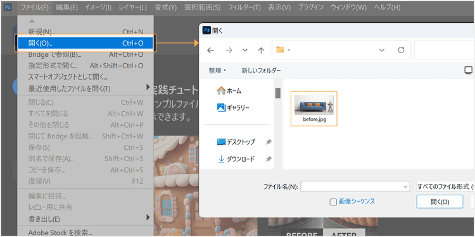Choose 開く(O)... in the File menu
The height and width of the screenshot is (237, 475).
click(85, 43)
